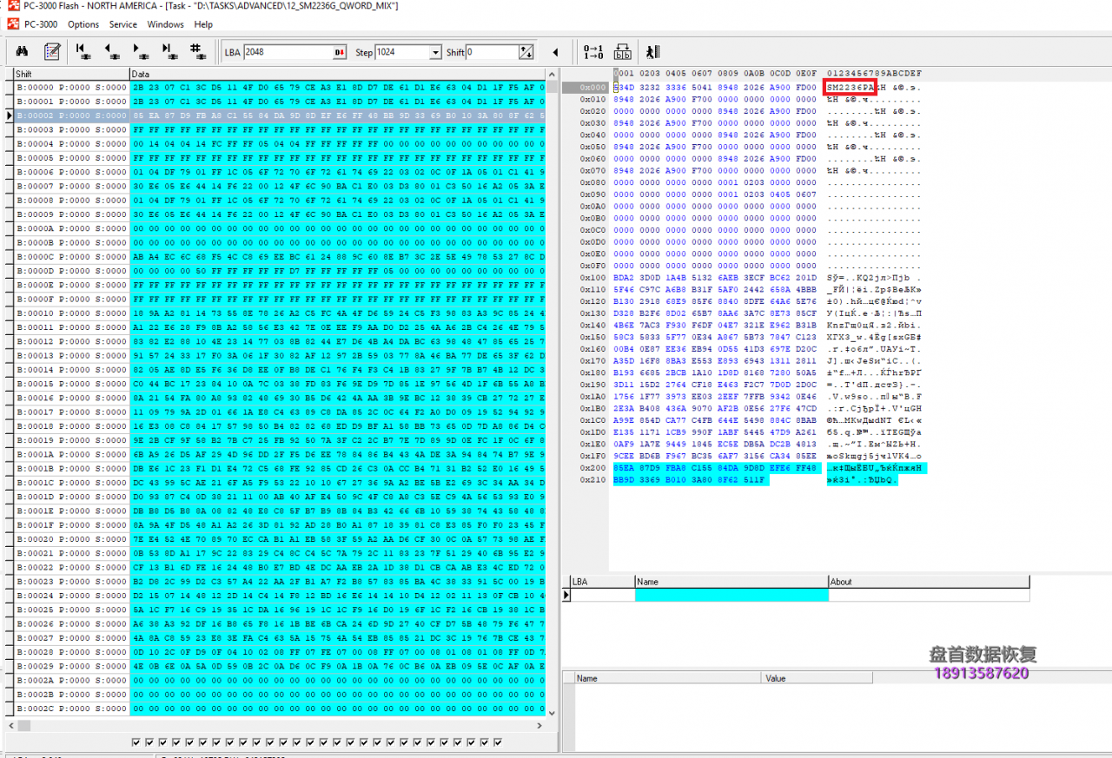Click the binoculars search icon

click(x=23, y=51)
